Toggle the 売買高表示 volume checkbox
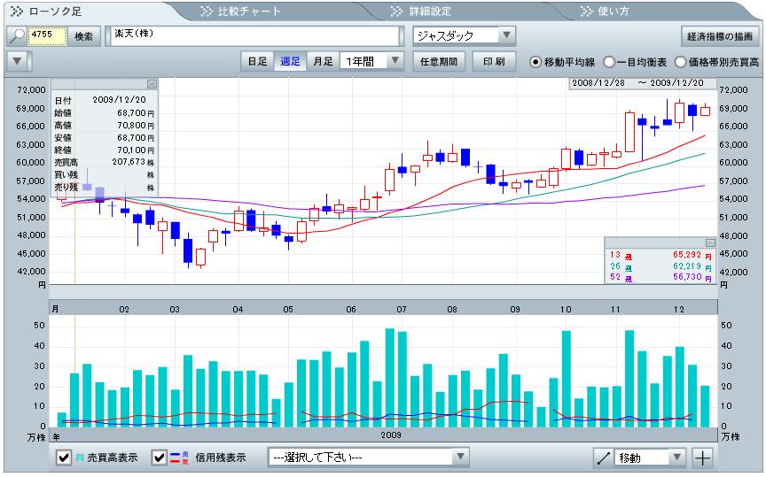 coord(64,458)
